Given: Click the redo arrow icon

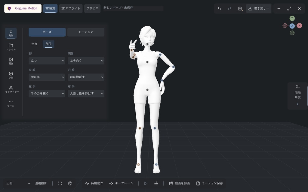Looking at the screenshot, I should 229,9.
